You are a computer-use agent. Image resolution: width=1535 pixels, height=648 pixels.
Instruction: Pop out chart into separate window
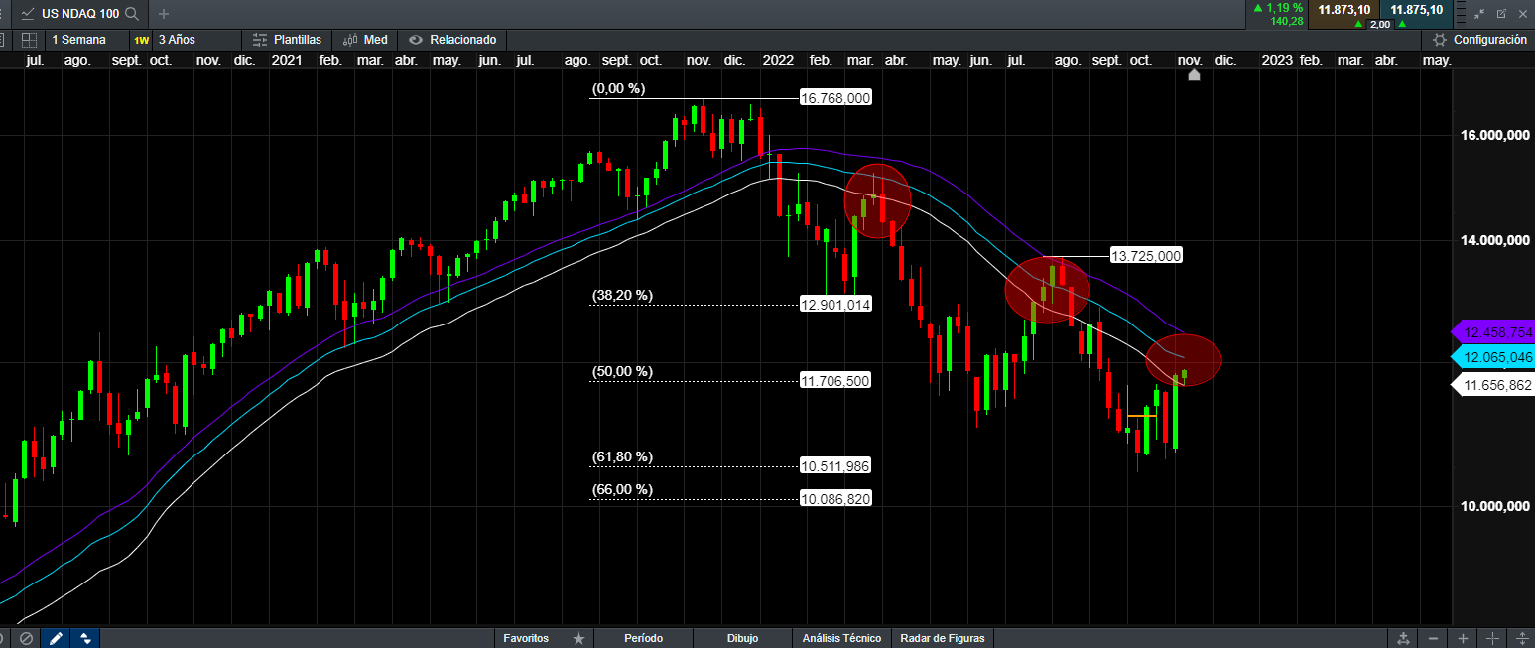click(1501, 14)
